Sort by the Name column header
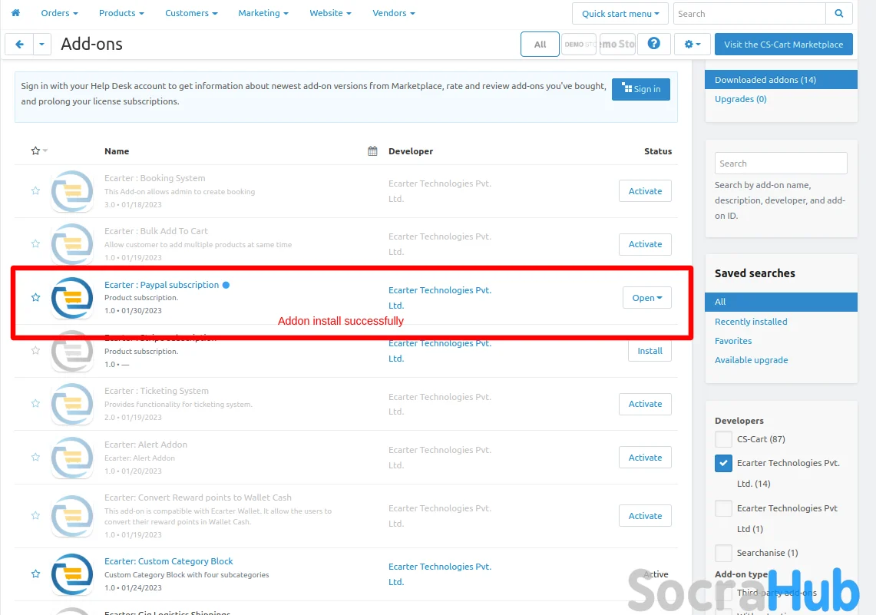This screenshot has width=876, height=615. coord(117,150)
